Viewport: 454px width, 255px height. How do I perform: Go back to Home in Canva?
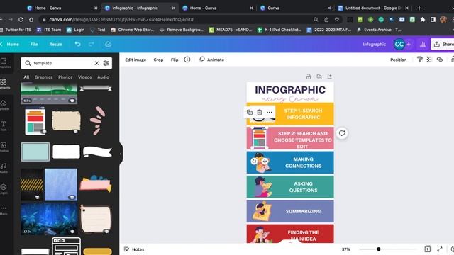(13, 44)
